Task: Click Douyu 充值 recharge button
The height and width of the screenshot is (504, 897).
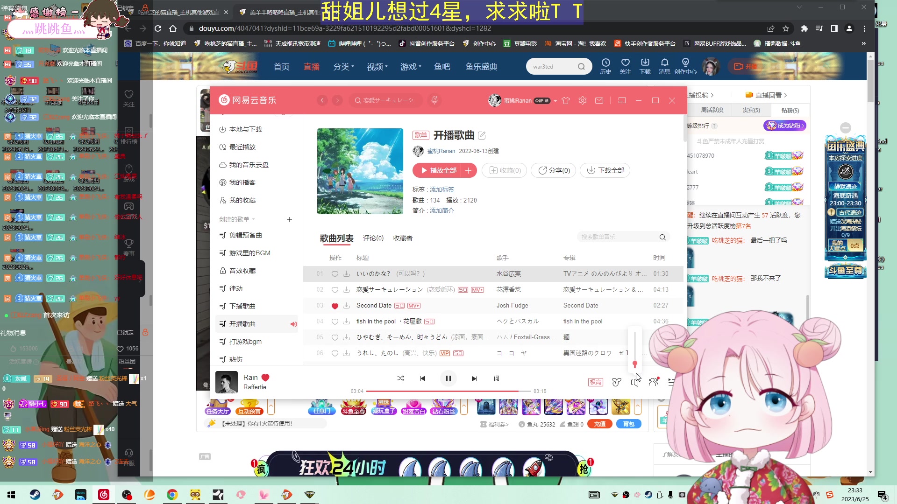Action: (600, 424)
